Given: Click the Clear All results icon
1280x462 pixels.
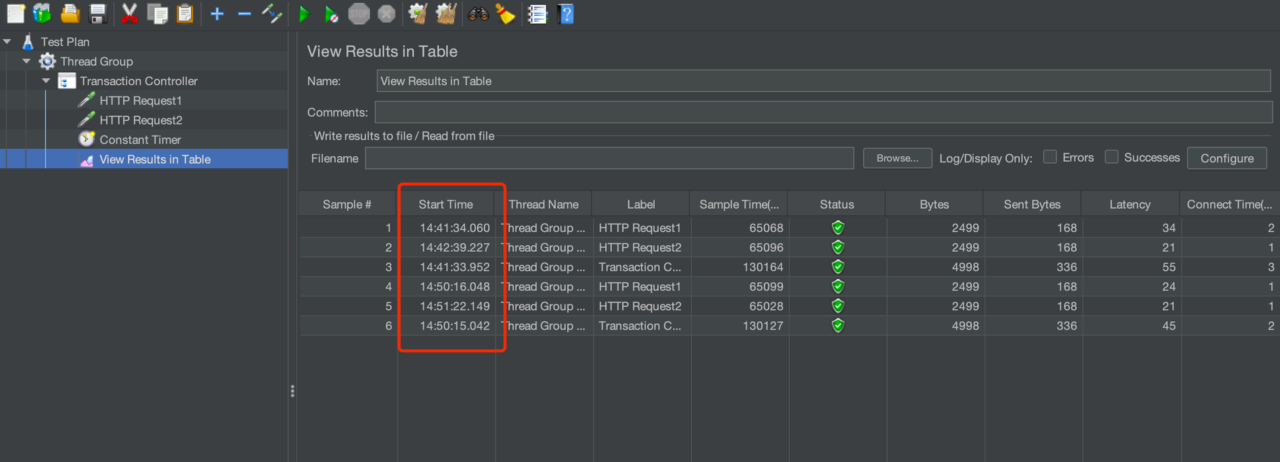Looking at the screenshot, I should [x=446, y=14].
